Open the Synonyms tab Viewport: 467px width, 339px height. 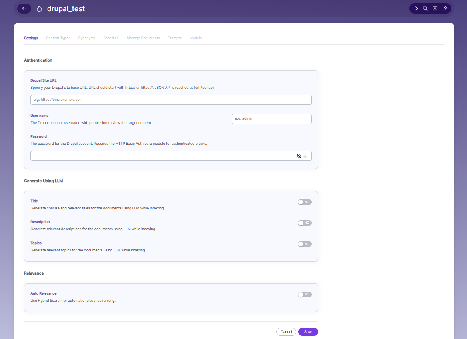click(87, 38)
